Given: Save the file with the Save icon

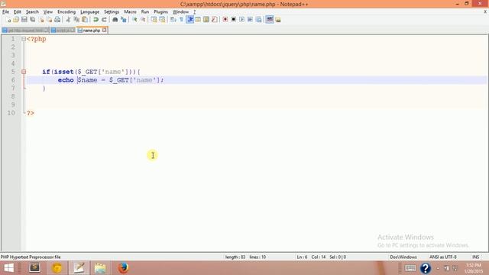Looking at the screenshot, I should [x=24, y=20].
